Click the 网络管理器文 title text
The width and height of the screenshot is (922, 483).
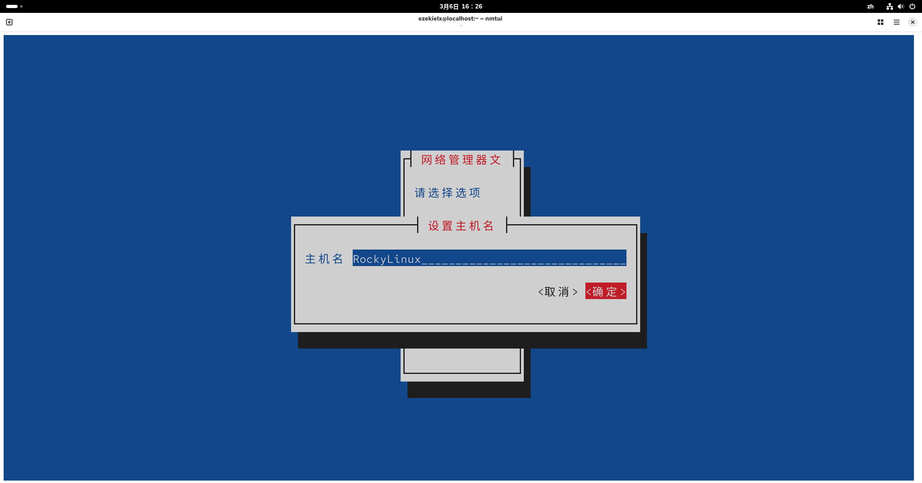coord(461,160)
